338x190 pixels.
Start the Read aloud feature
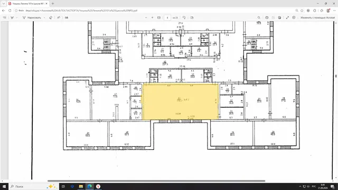point(59,17)
